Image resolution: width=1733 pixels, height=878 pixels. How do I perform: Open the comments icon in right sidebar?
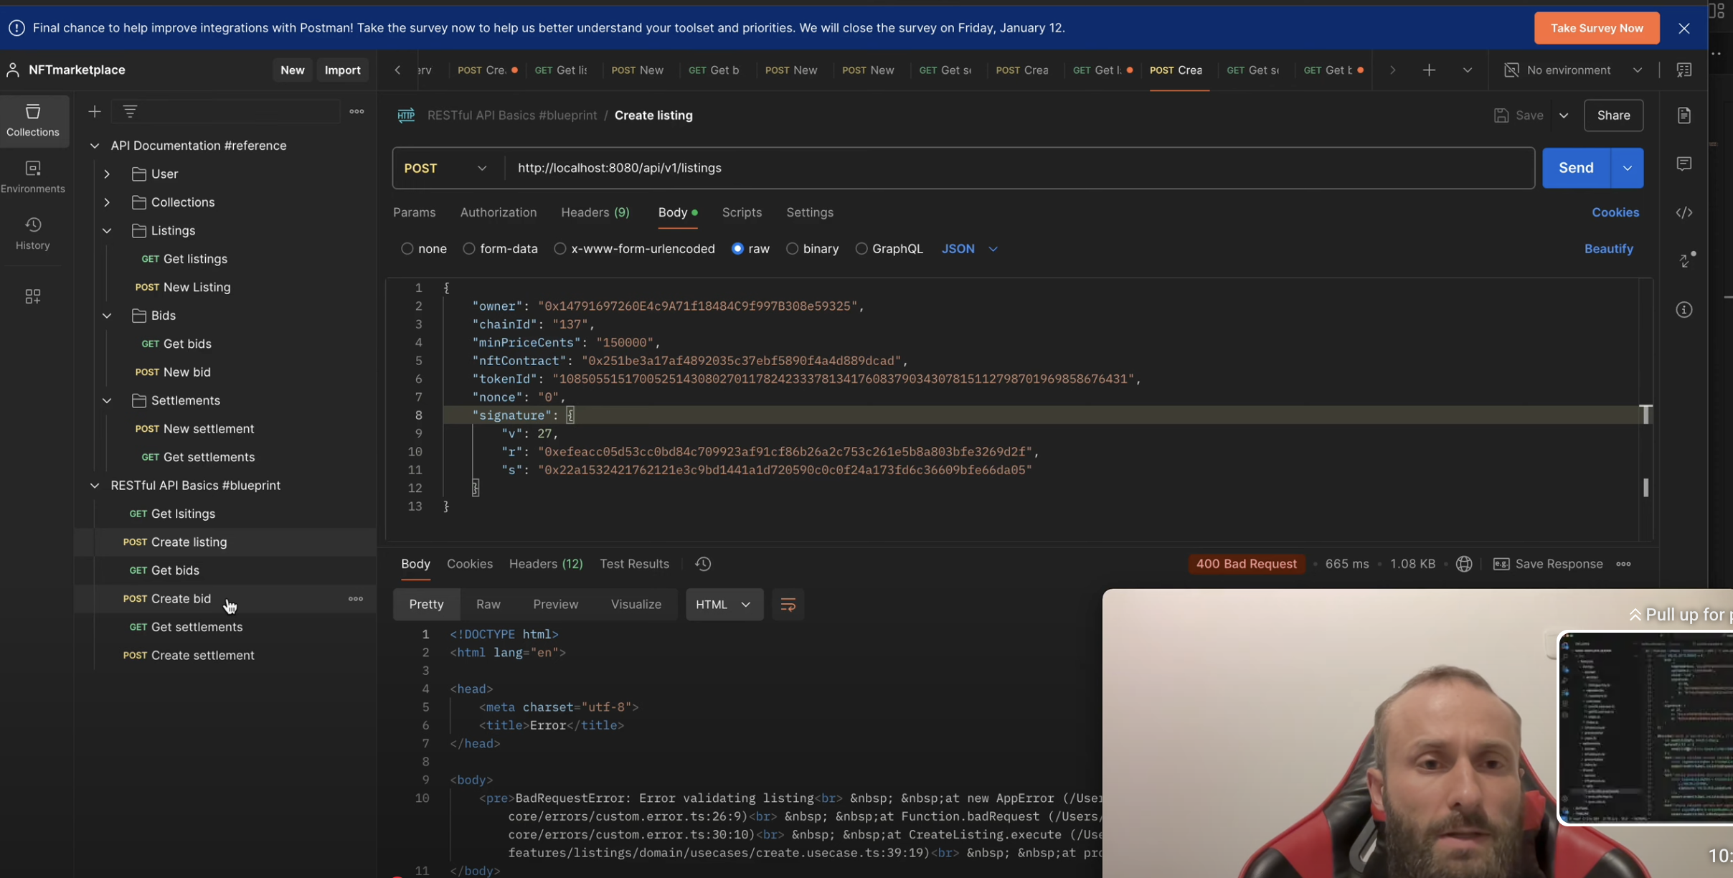[x=1684, y=164]
